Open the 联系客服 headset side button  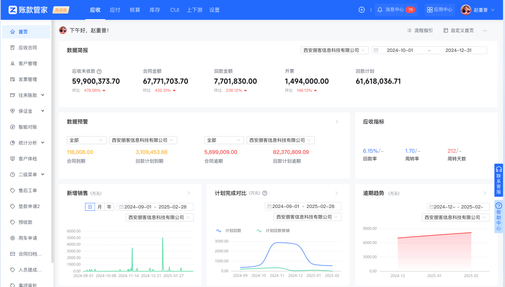498,180
